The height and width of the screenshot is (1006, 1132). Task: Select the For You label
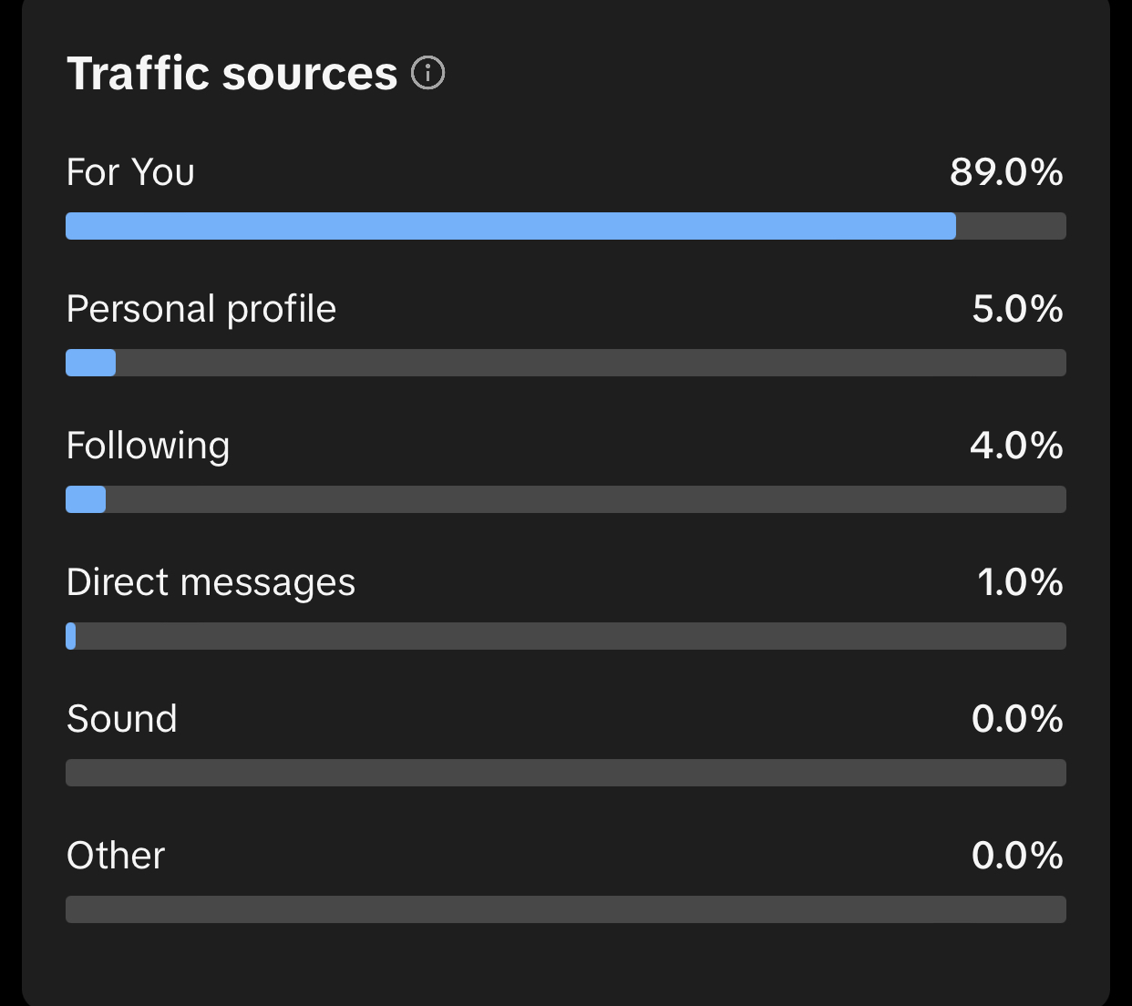130,172
